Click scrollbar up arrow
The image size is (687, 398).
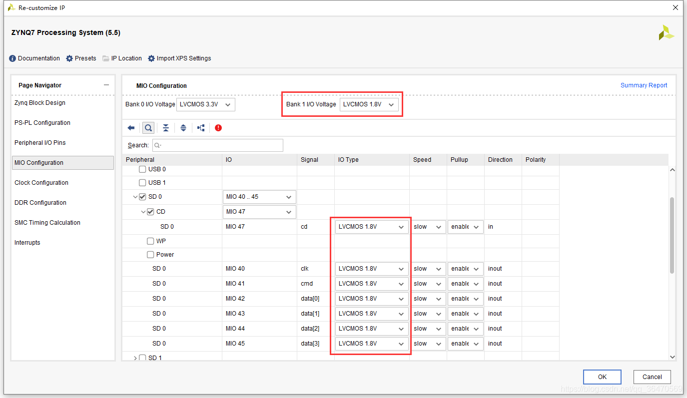click(672, 170)
